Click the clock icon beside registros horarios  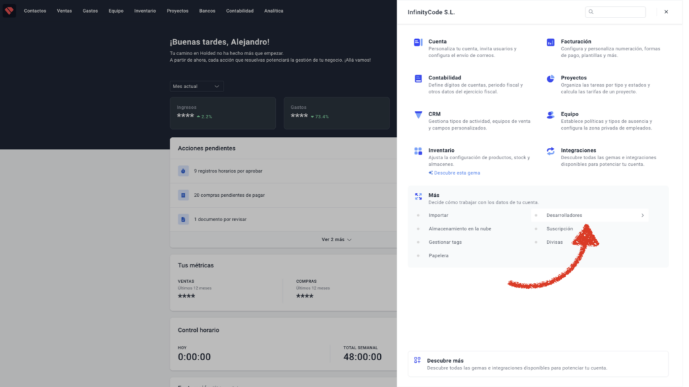pos(184,173)
